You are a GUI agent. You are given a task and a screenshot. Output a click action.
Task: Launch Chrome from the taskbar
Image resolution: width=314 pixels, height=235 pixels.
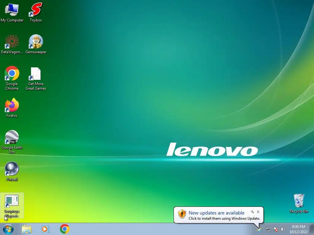(x=64, y=229)
